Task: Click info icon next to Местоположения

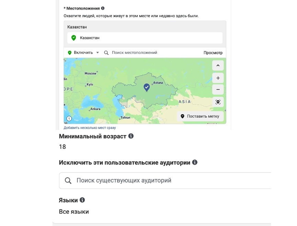Action: [x=103, y=8]
